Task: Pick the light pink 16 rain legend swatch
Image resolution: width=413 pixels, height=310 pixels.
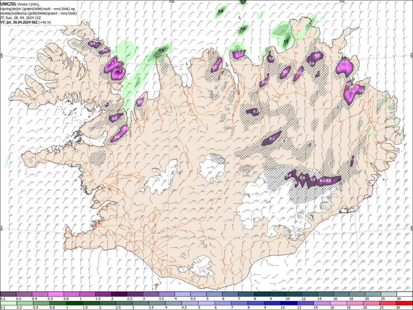Action: 338,303
